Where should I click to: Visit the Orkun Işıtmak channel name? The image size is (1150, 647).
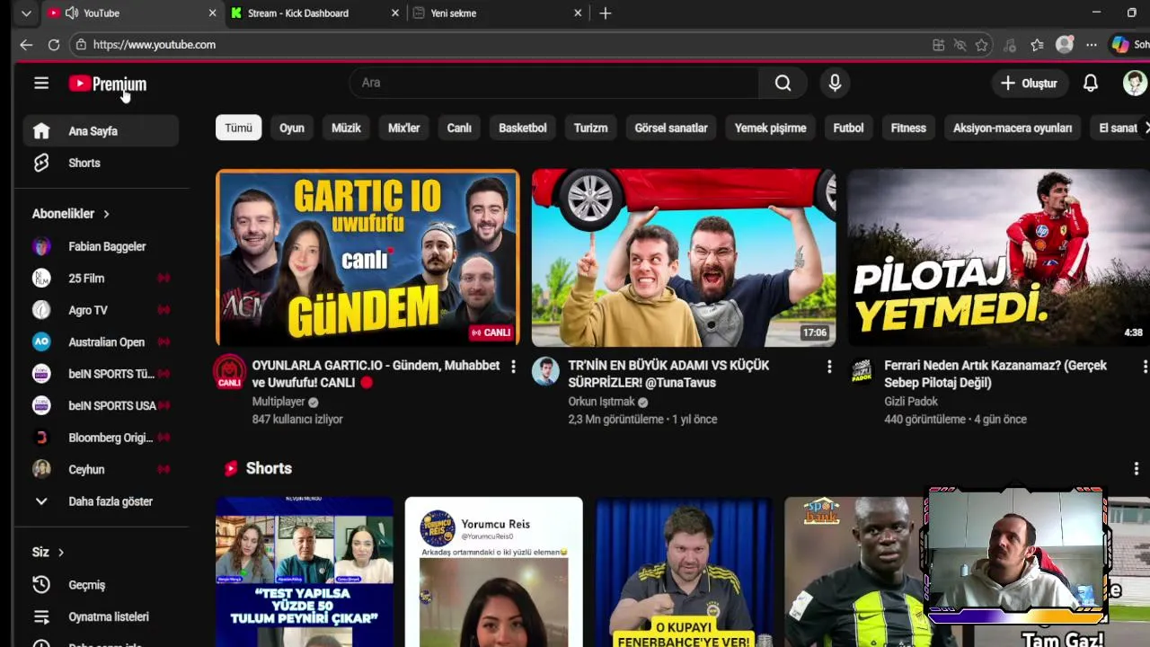pyautogui.click(x=601, y=402)
